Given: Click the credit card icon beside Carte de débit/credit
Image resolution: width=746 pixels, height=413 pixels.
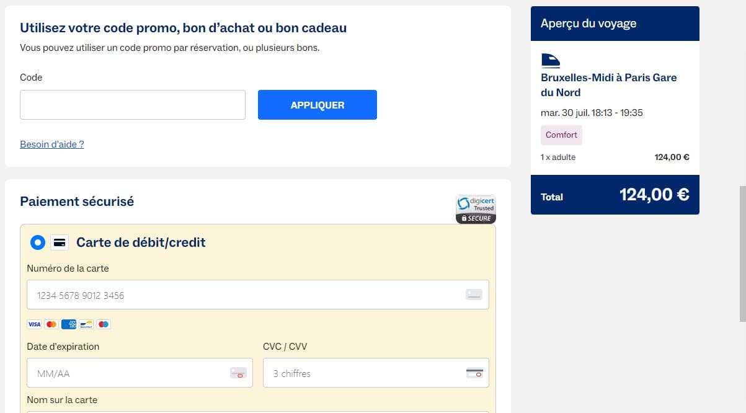Looking at the screenshot, I should click(x=60, y=242).
